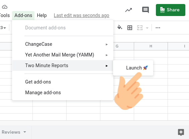Open the activity dashboard trend icon
Viewport: 189px width, 139px height.
click(x=128, y=10)
